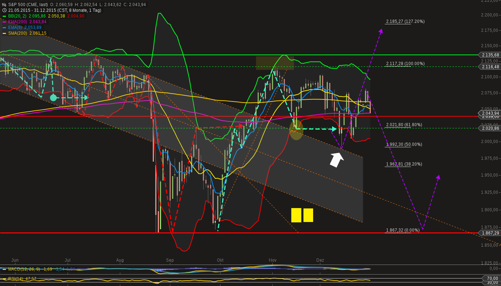
Task: Click the 2.185,27 (127.20%) Fibonacci label
Action: coord(405,21)
